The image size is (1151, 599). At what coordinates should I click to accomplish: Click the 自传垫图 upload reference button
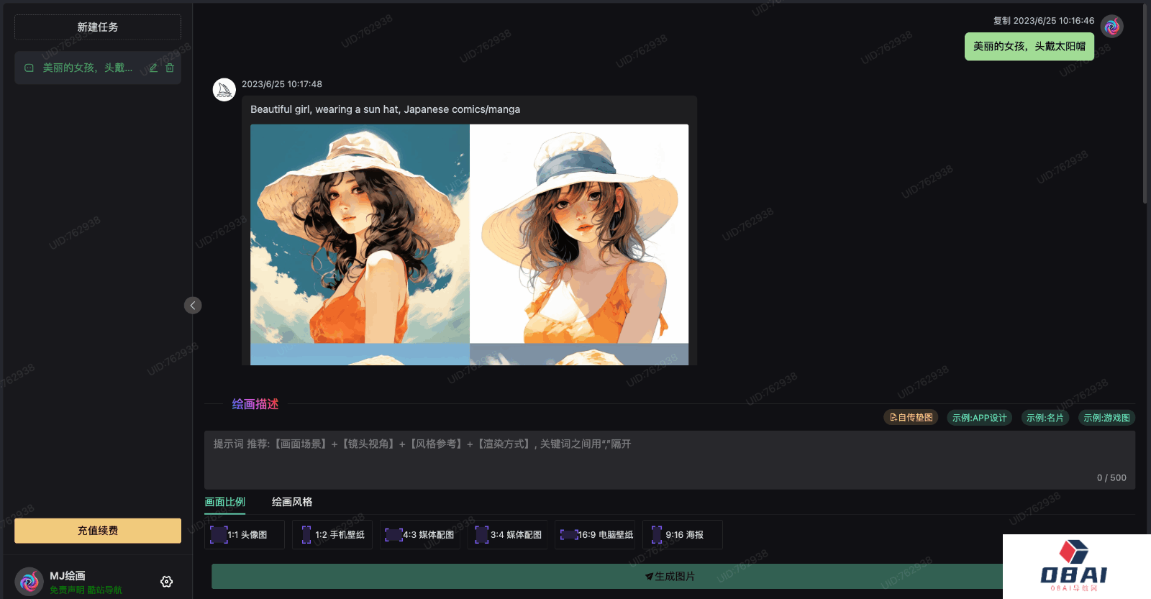[x=911, y=418]
